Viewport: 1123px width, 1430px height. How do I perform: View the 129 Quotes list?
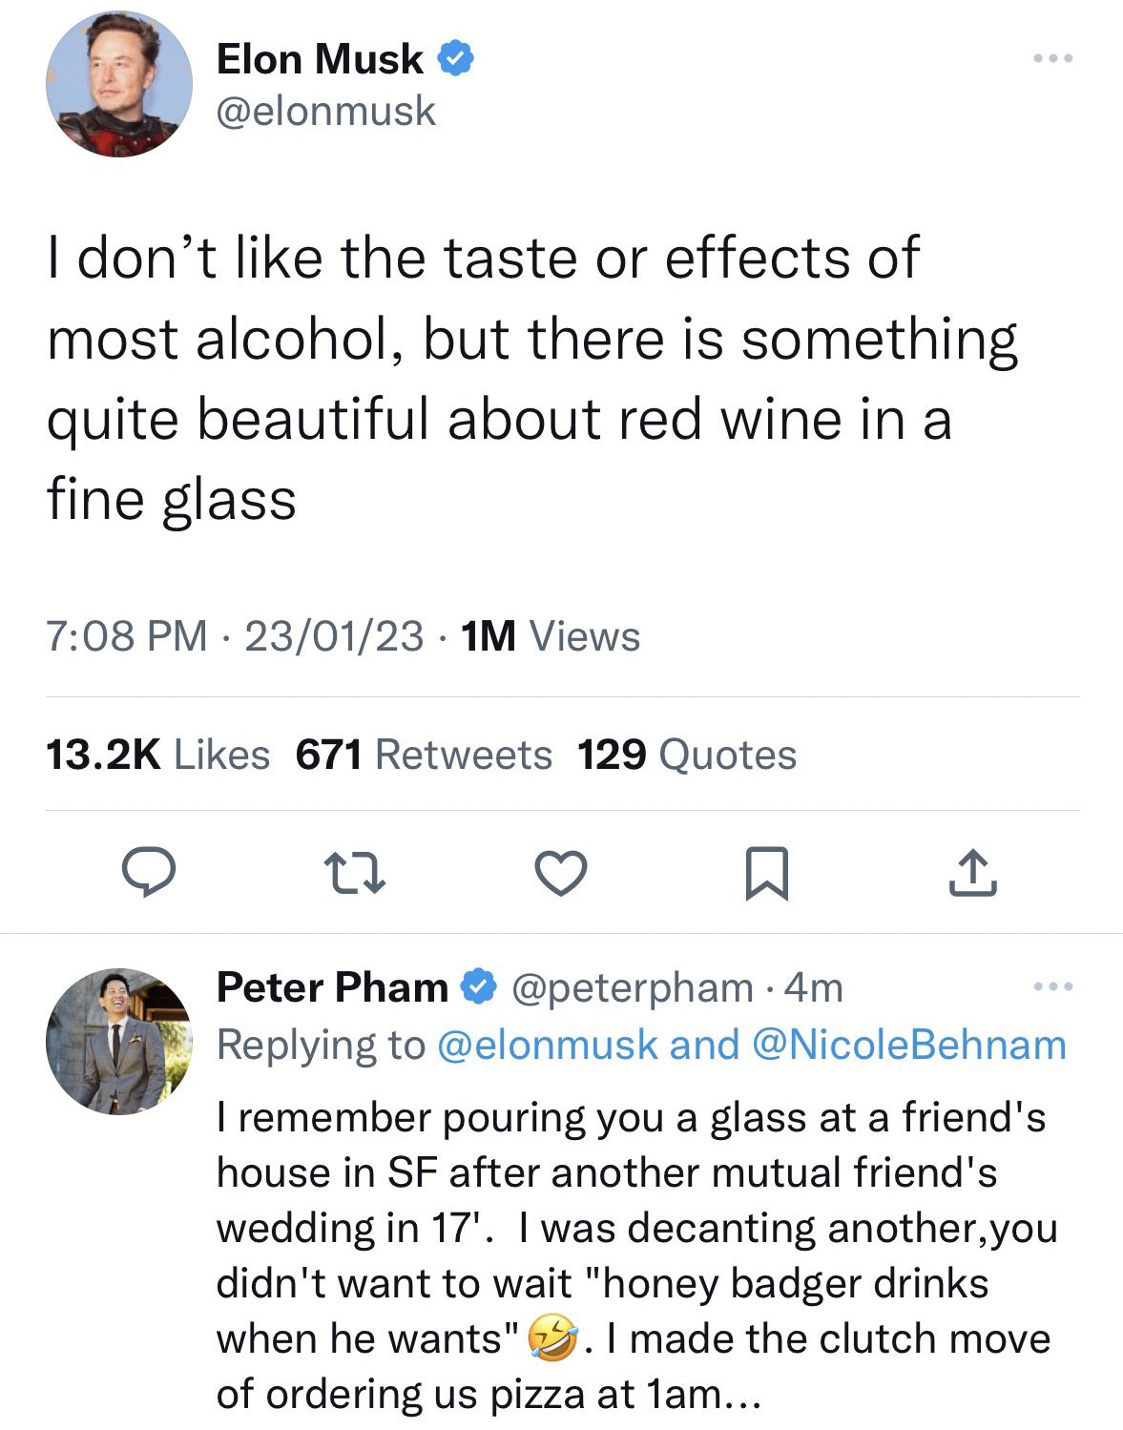687,755
